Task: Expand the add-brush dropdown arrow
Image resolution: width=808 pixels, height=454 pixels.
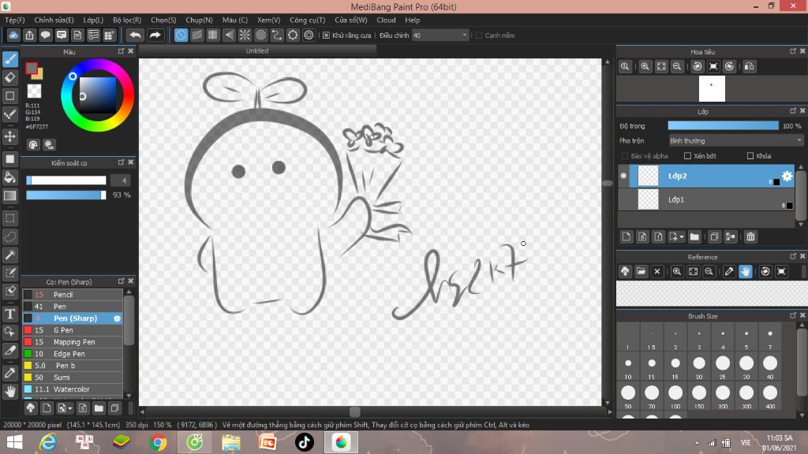Action: 70,408
